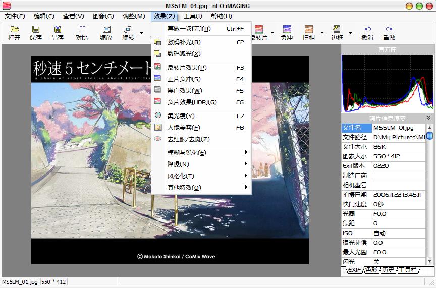This screenshot has width=436, height=288.
Task: Expand the 旋转 dropdown arrow
Action: (141, 33)
